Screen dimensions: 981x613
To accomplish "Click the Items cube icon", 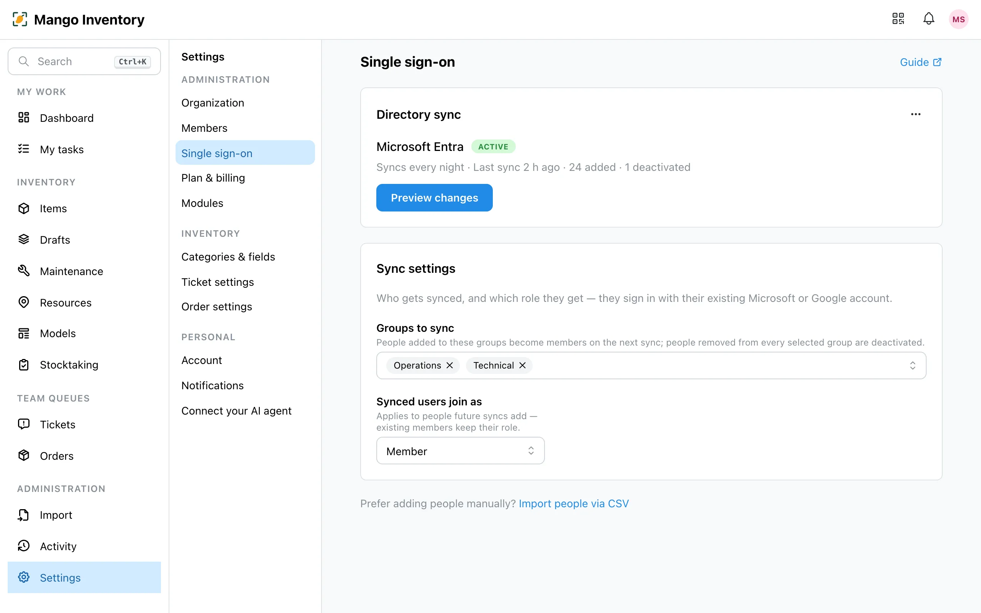I will coord(24,208).
